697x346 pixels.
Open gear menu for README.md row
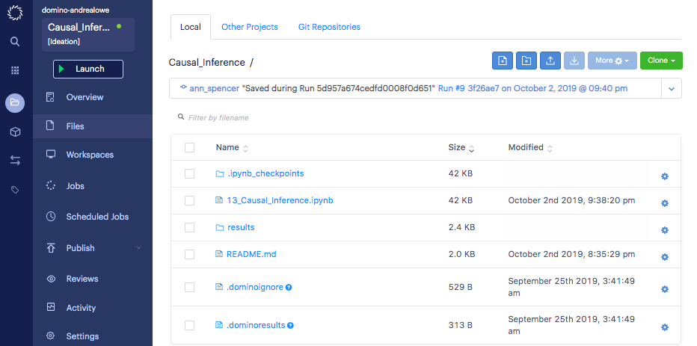(664, 257)
